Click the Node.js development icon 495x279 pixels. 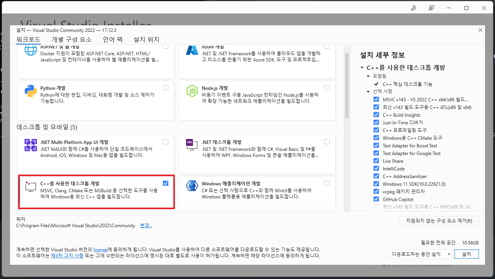coord(192,91)
